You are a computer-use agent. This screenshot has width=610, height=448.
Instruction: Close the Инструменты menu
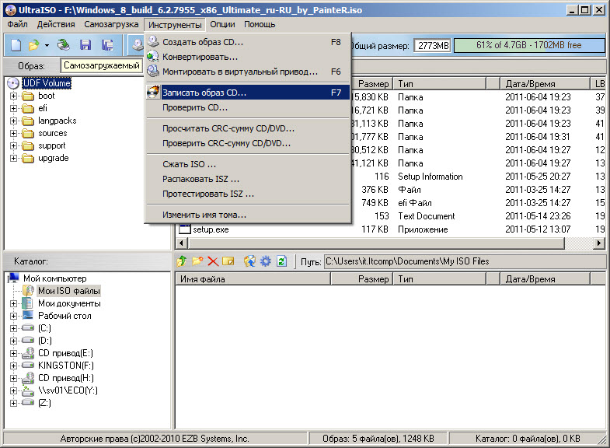(175, 25)
